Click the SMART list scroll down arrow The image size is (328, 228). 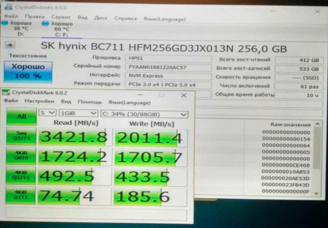[316, 193]
